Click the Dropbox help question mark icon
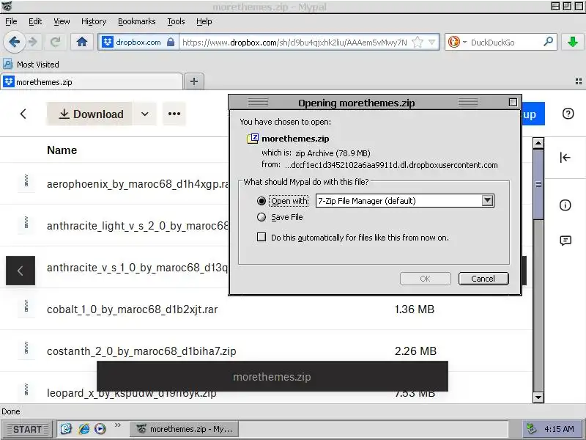The height and width of the screenshot is (440, 586). tap(568, 114)
